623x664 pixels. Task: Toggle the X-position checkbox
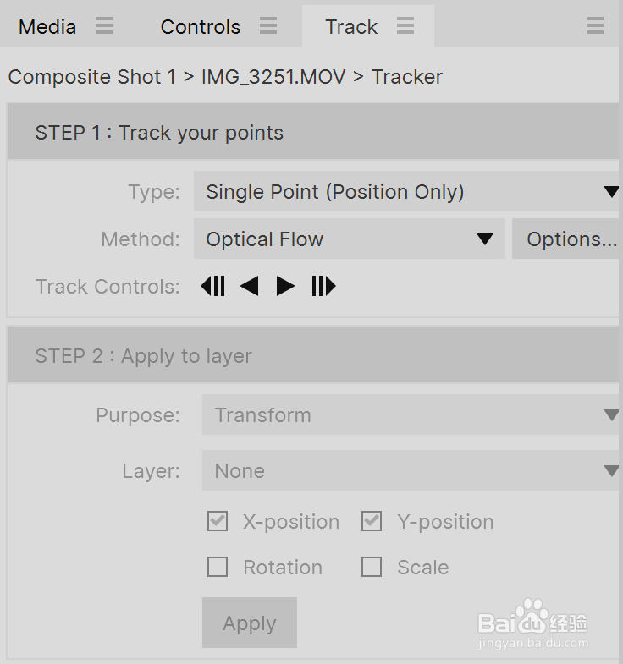point(218,521)
